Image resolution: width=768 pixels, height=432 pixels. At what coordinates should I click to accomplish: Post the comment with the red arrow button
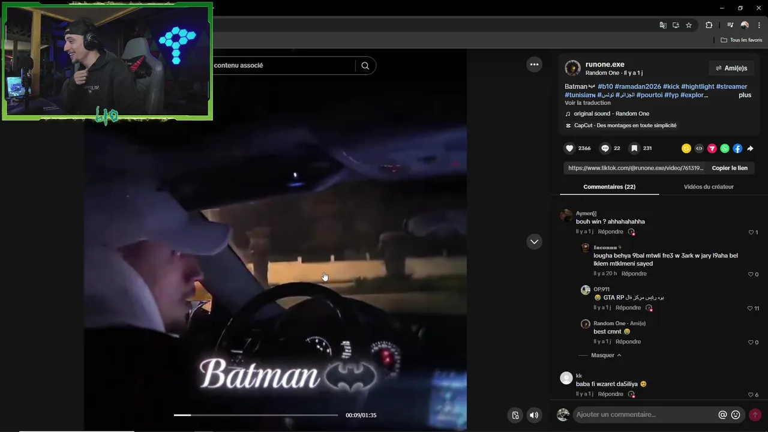pyautogui.click(x=755, y=415)
